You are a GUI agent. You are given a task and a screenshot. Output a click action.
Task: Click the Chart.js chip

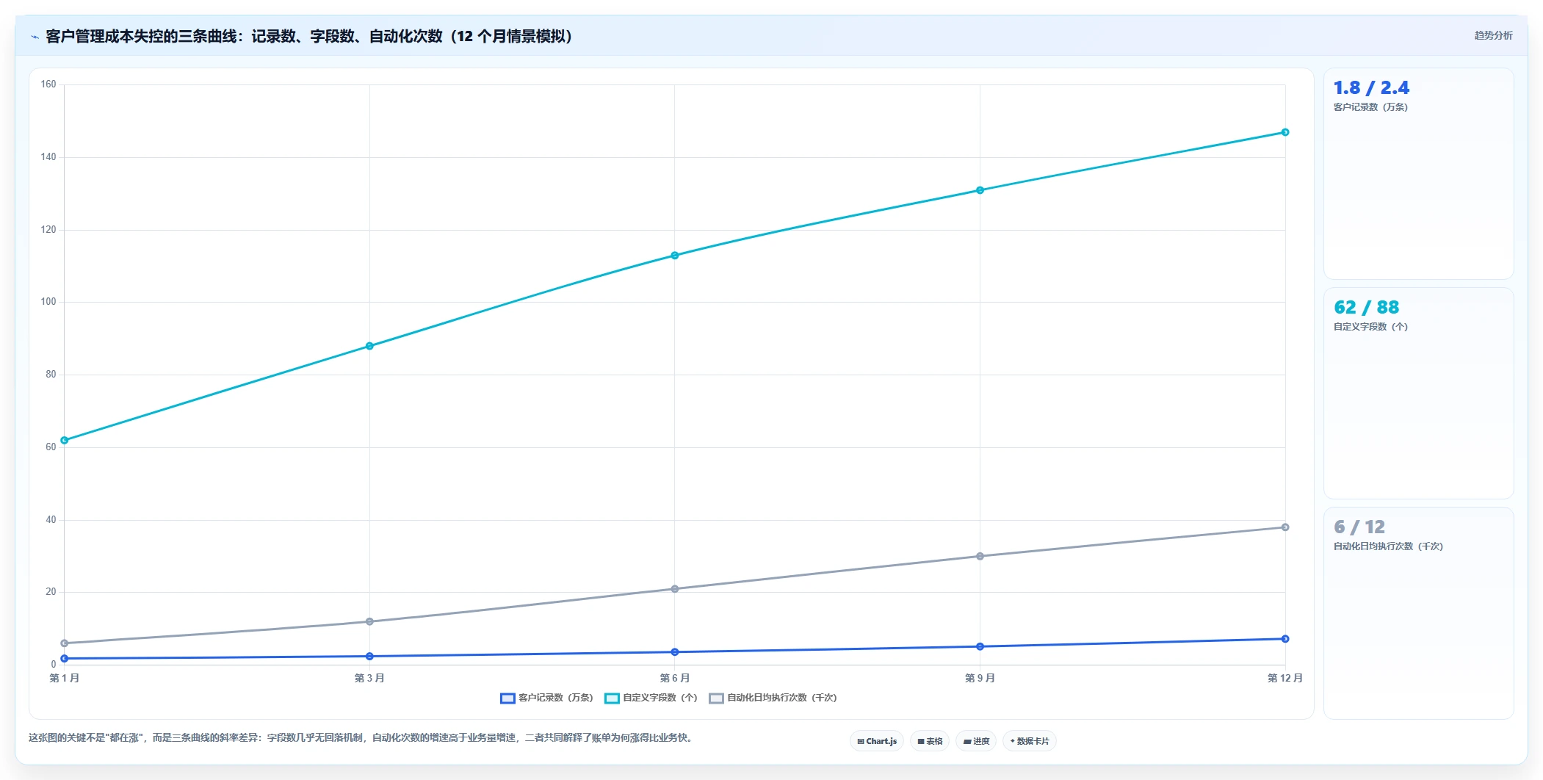[x=877, y=741]
